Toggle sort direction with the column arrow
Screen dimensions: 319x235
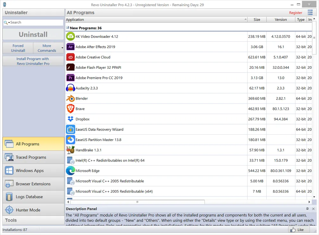[x=245, y=19]
